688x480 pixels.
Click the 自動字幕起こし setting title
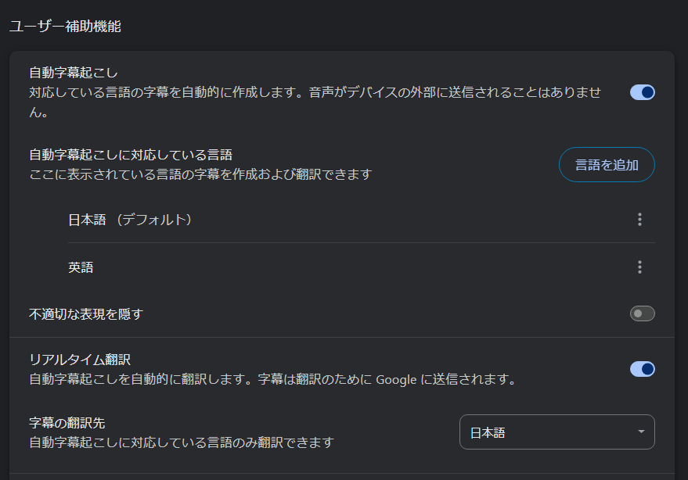click(x=74, y=73)
